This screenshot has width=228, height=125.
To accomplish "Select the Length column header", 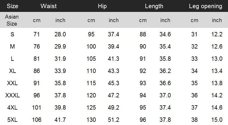I will tap(154, 6).
